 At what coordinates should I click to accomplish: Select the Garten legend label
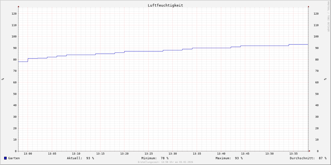[x=14, y=158]
